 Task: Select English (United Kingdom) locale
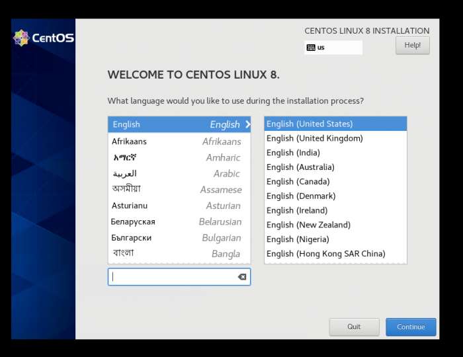[x=335, y=138]
